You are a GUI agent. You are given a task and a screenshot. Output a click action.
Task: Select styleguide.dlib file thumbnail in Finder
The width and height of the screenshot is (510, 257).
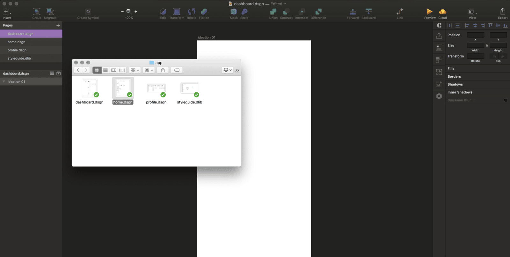click(190, 88)
